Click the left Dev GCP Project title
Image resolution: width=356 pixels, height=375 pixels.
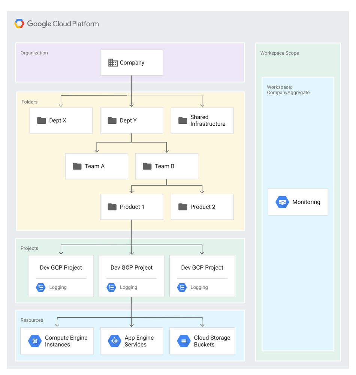[61, 268]
